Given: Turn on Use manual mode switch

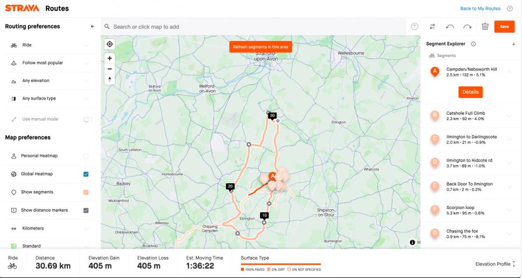Looking at the screenshot, I should click(x=87, y=119).
